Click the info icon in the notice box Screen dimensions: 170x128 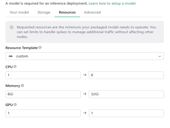11,27
